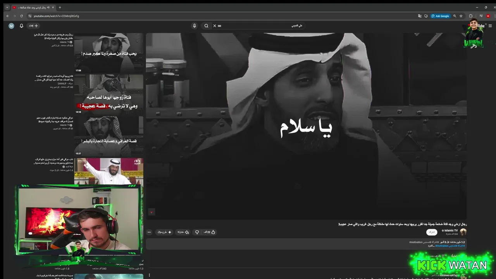
Task: Open the YouTube account avatar M
Action: point(11,26)
